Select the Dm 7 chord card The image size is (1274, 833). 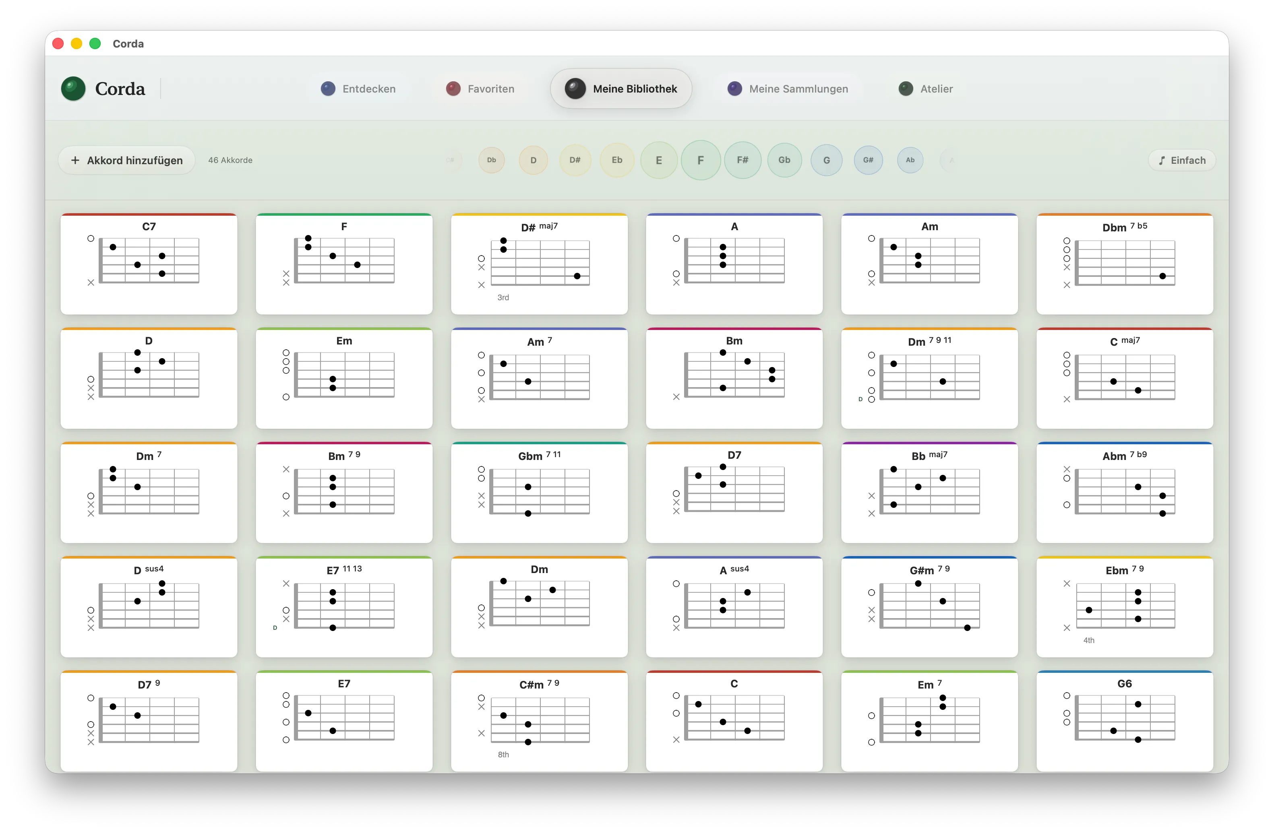point(149,493)
